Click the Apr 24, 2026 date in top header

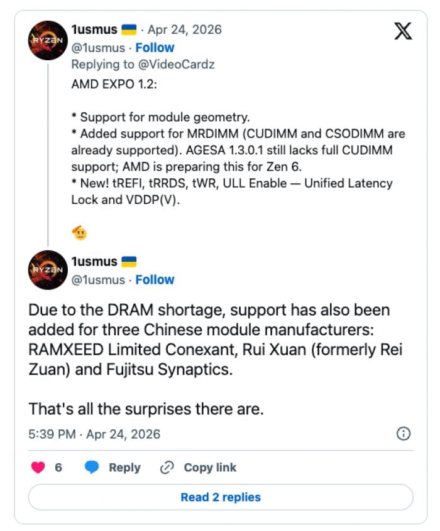184,29
